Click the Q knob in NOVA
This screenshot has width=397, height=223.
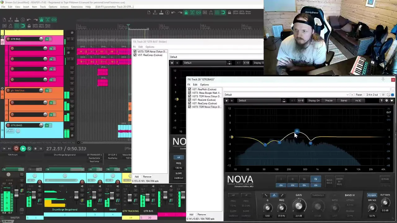[268, 208]
